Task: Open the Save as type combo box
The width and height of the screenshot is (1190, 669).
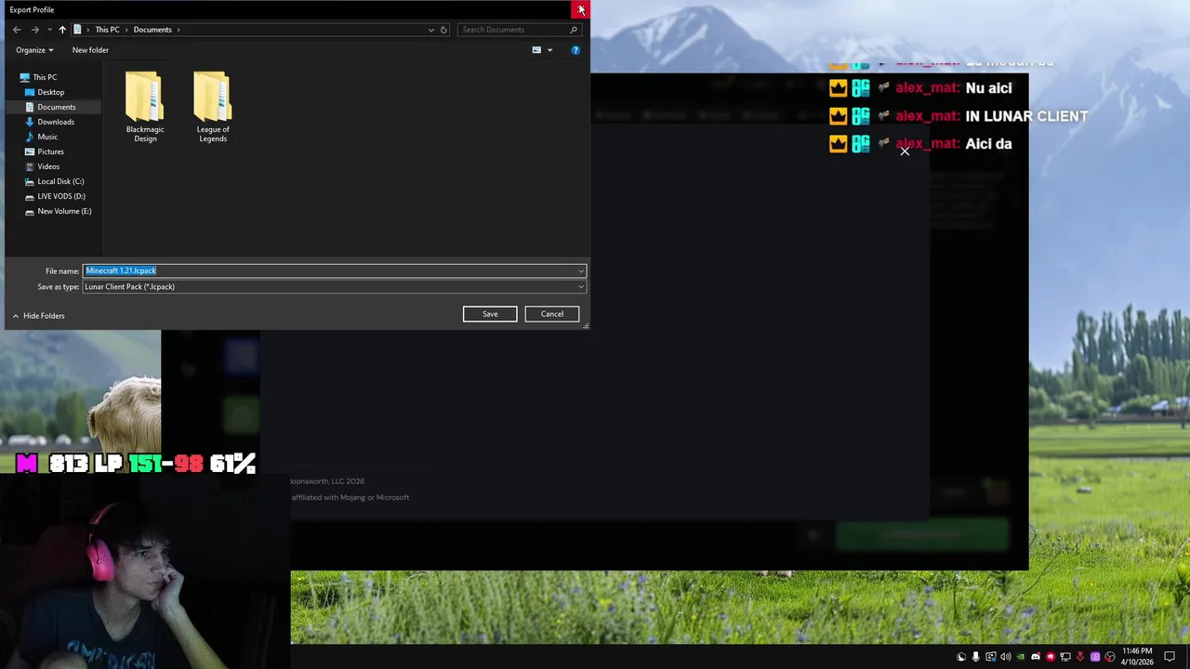Action: [x=334, y=287]
